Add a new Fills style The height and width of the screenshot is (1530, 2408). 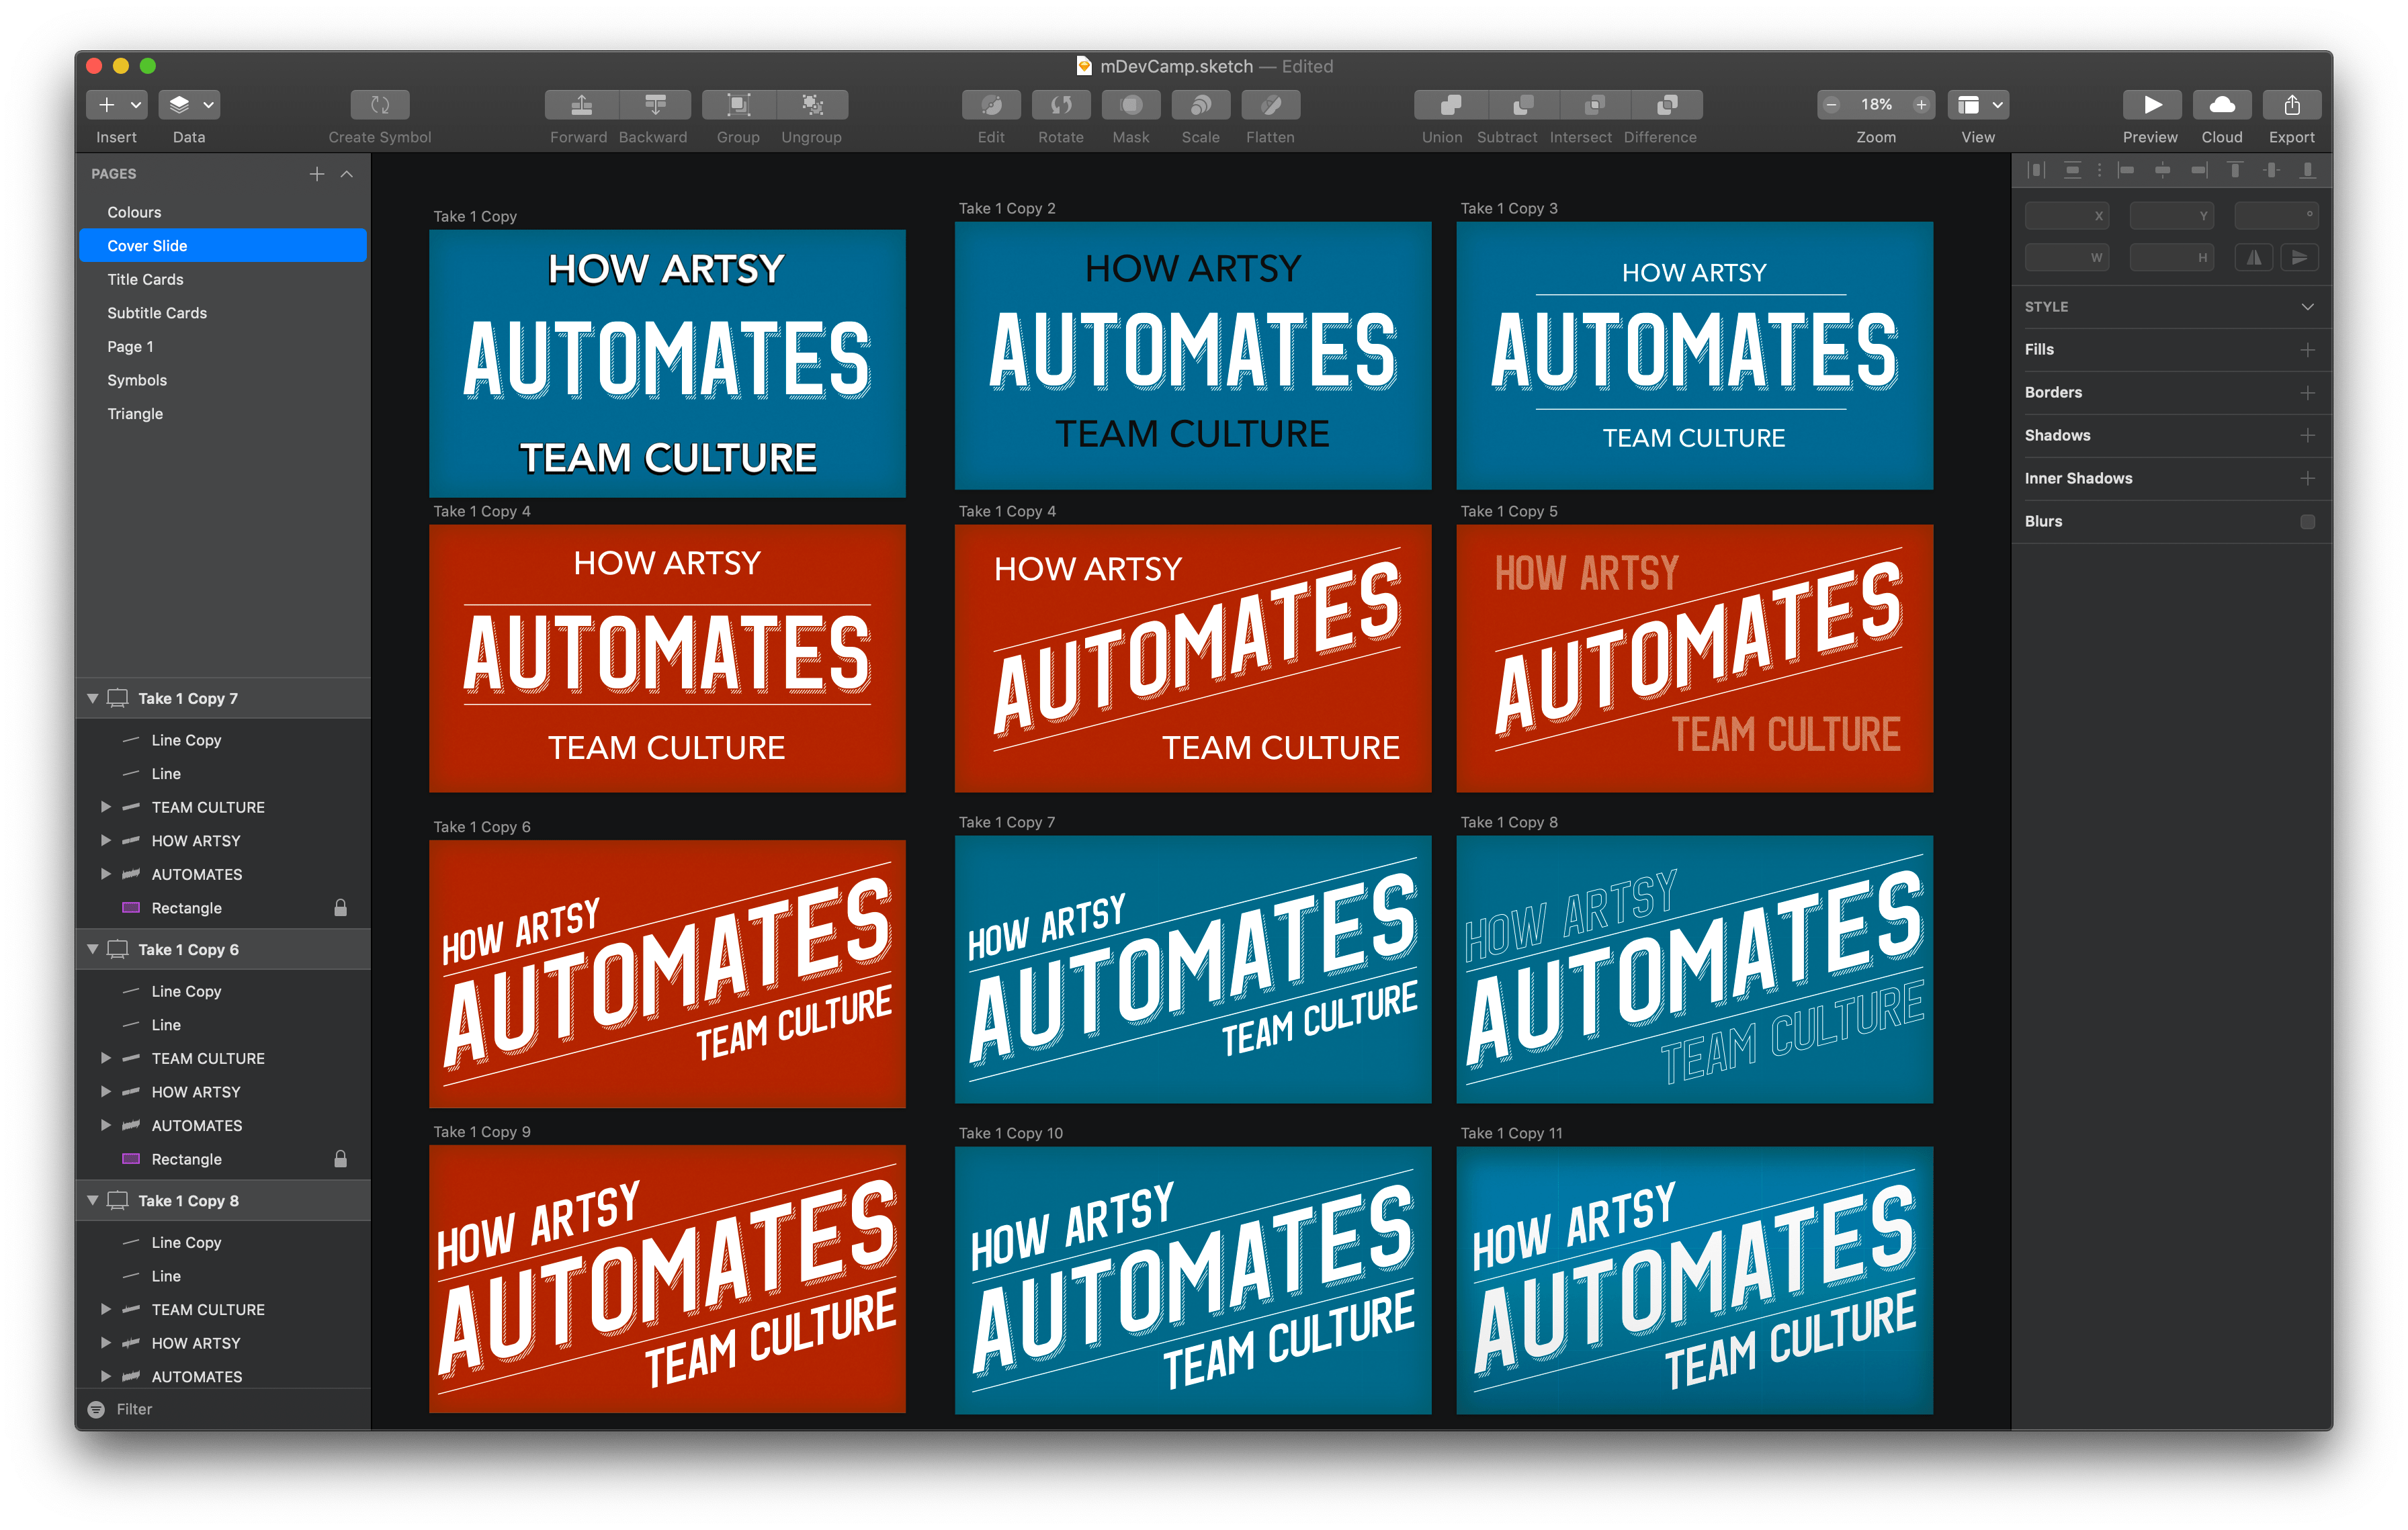point(2307,350)
